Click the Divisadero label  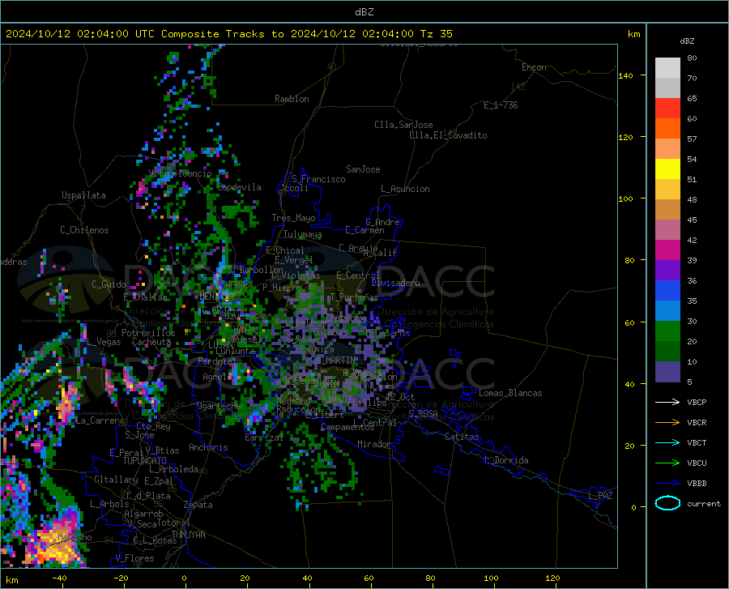click(x=395, y=283)
